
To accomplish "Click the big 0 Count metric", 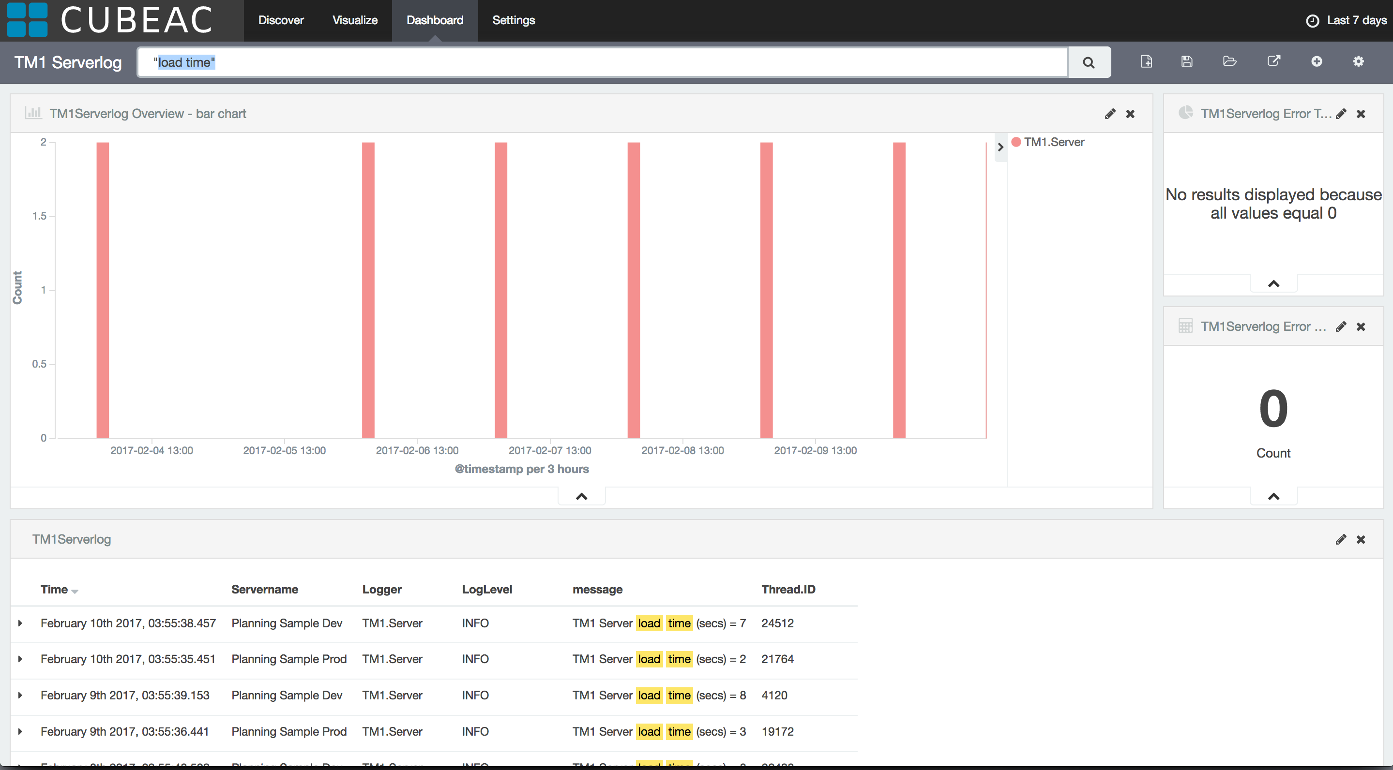I will click(1273, 409).
